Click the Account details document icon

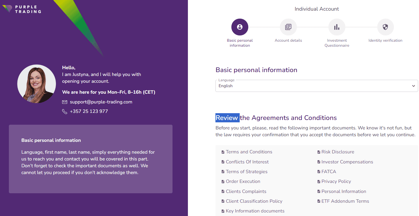click(288, 27)
